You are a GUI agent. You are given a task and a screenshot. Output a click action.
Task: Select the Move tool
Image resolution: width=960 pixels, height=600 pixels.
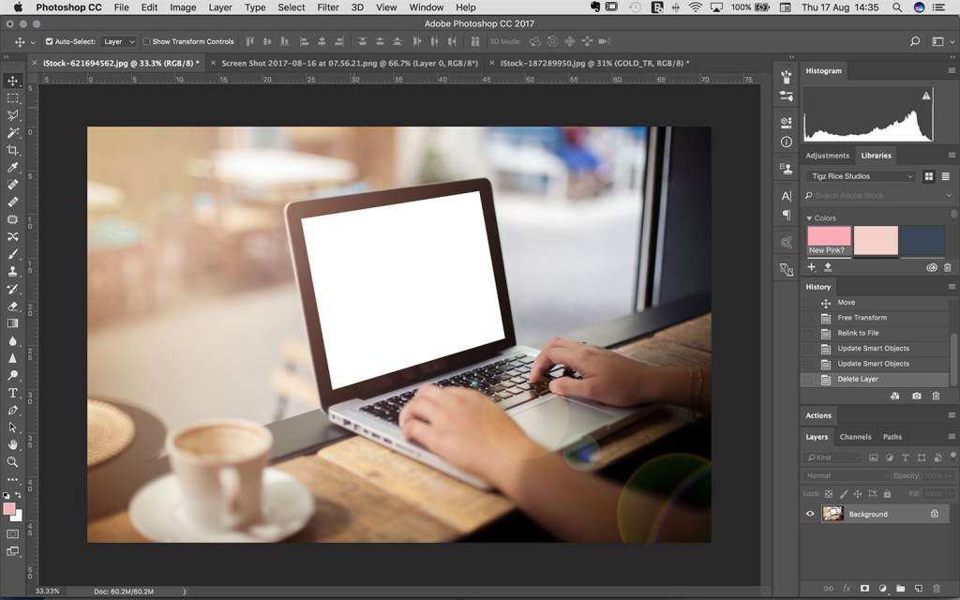point(13,81)
